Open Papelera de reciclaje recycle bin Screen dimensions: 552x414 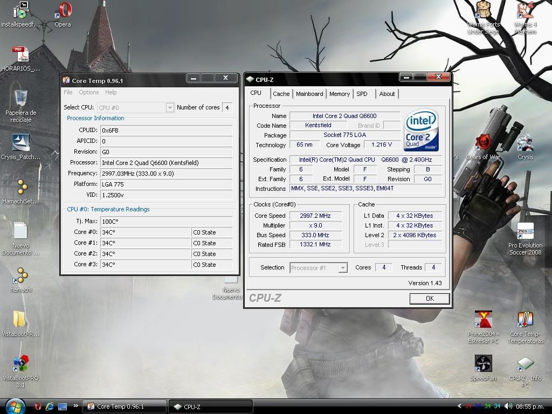coord(20,106)
